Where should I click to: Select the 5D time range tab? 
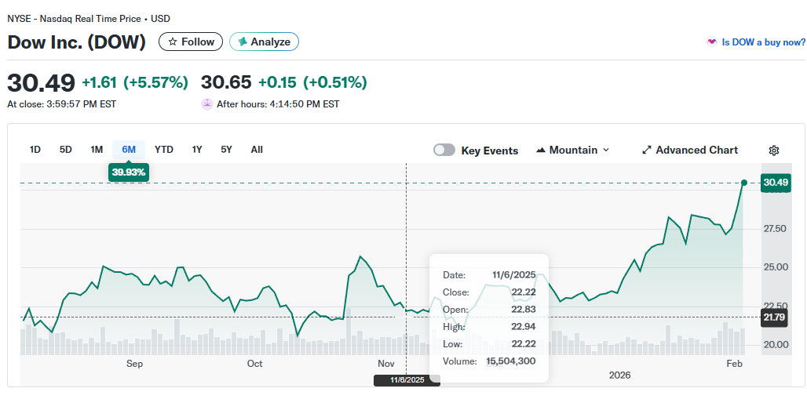[x=66, y=150]
